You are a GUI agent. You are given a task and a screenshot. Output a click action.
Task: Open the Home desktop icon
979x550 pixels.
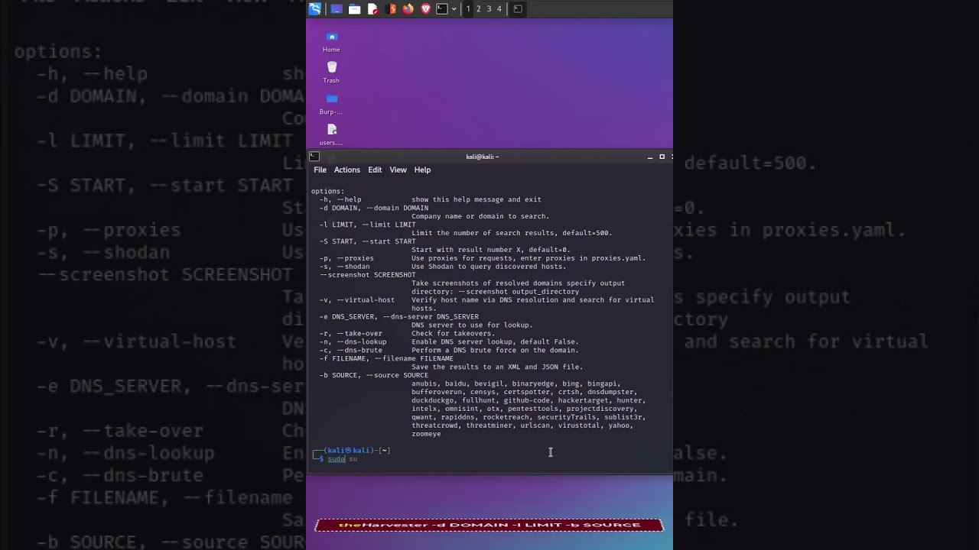tap(331, 41)
